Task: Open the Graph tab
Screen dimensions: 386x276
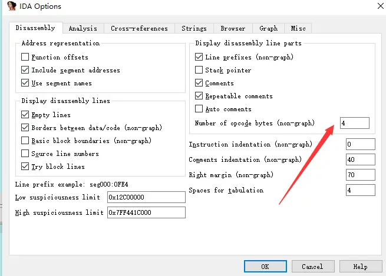Action: click(x=268, y=28)
